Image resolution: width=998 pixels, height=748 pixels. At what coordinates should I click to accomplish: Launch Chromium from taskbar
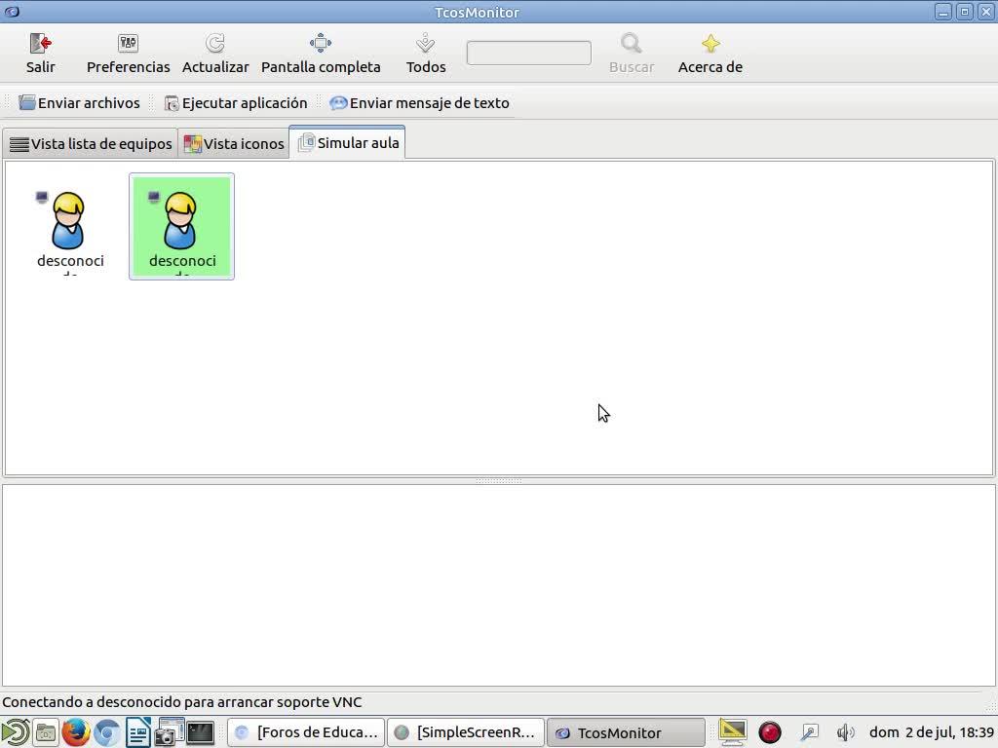[x=107, y=732]
